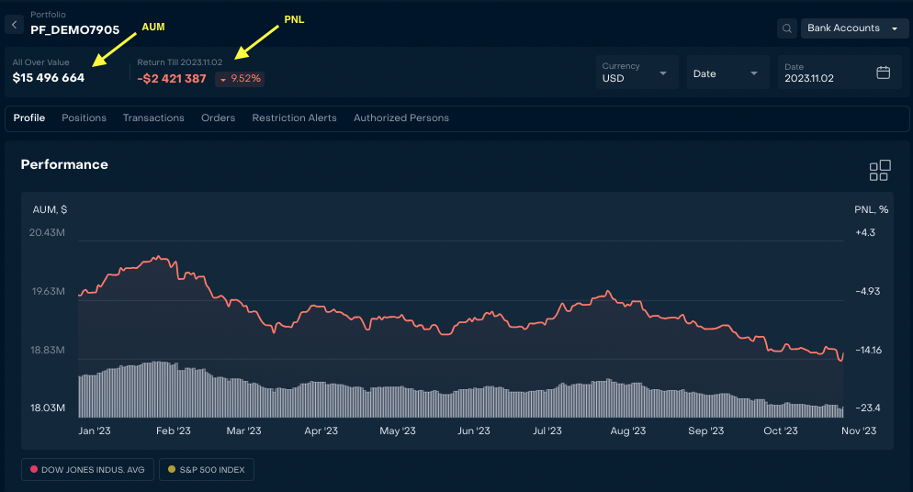Click the 2023.11.02 date field
The height and width of the screenshot is (492, 913).
pyautogui.click(x=822, y=79)
